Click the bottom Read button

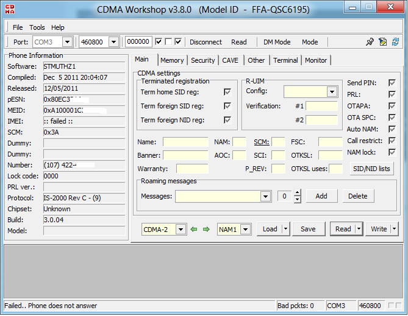343,229
